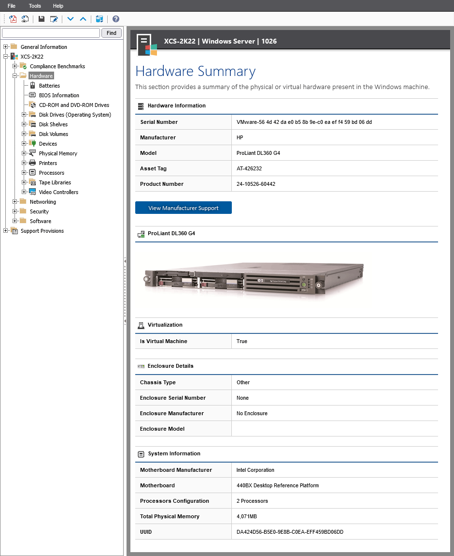Click the Batteries icon in tree
Viewport: 454px width, 556px height.
click(x=32, y=86)
